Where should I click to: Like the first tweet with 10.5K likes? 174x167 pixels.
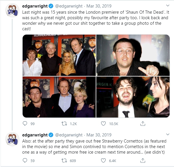point(104,124)
